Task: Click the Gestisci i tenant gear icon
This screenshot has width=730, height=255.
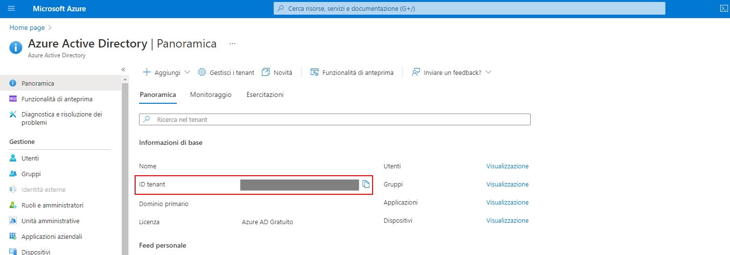Action: coord(202,72)
